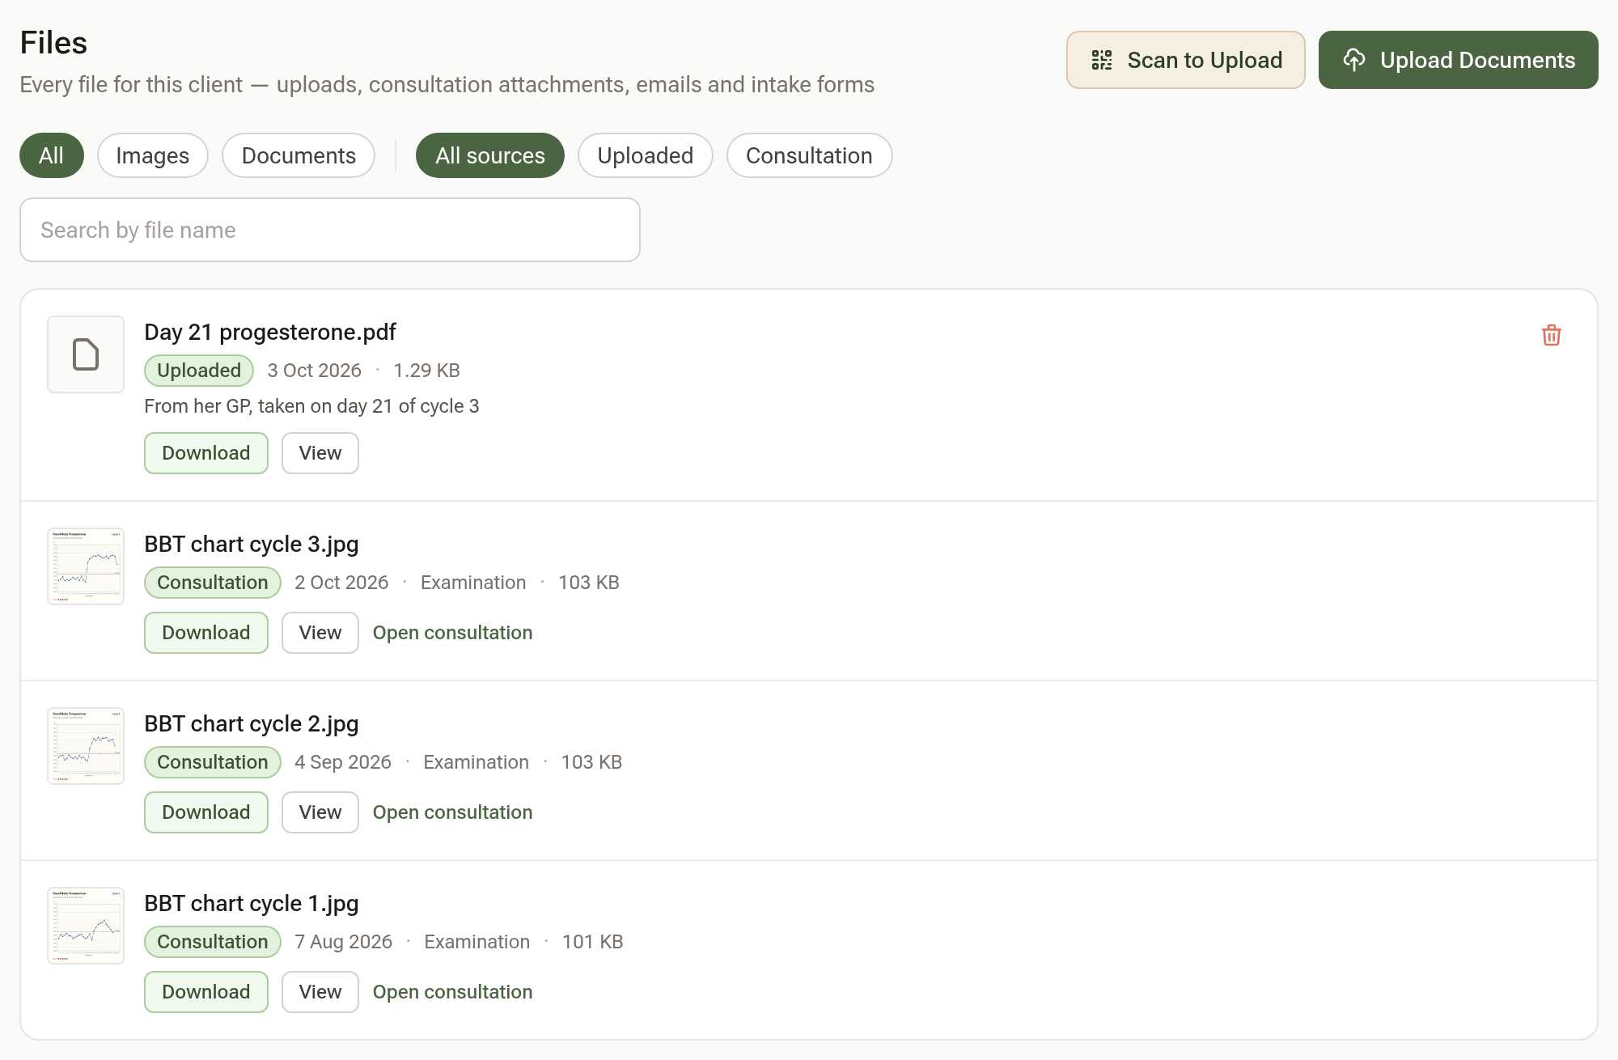View BBT chart cycle 3.jpg
This screenshot has width=1618, height=1060.
[320, 633]
